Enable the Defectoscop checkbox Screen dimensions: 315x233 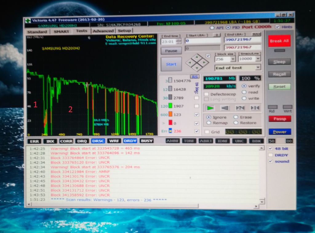[x=206, y=94]
